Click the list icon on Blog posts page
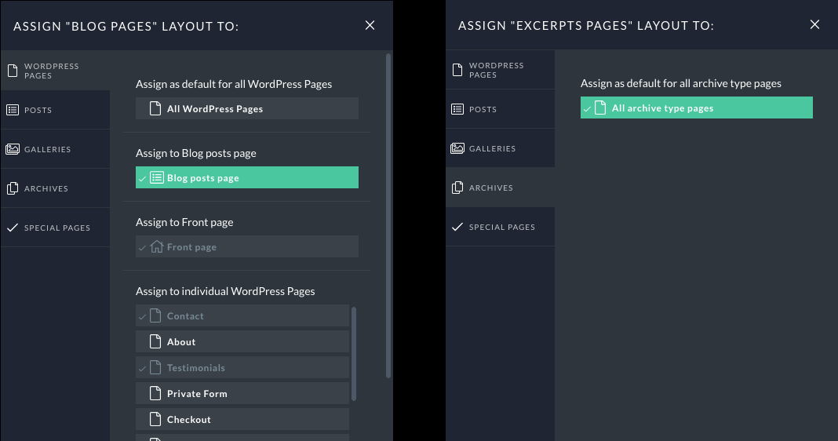This screenshot has height=441, width=838. pos(157,177)
